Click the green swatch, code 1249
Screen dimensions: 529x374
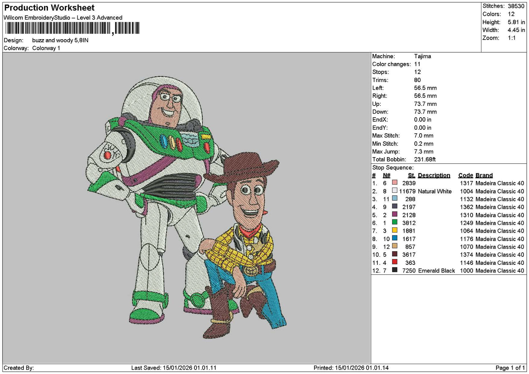click(x=395, y=222)
